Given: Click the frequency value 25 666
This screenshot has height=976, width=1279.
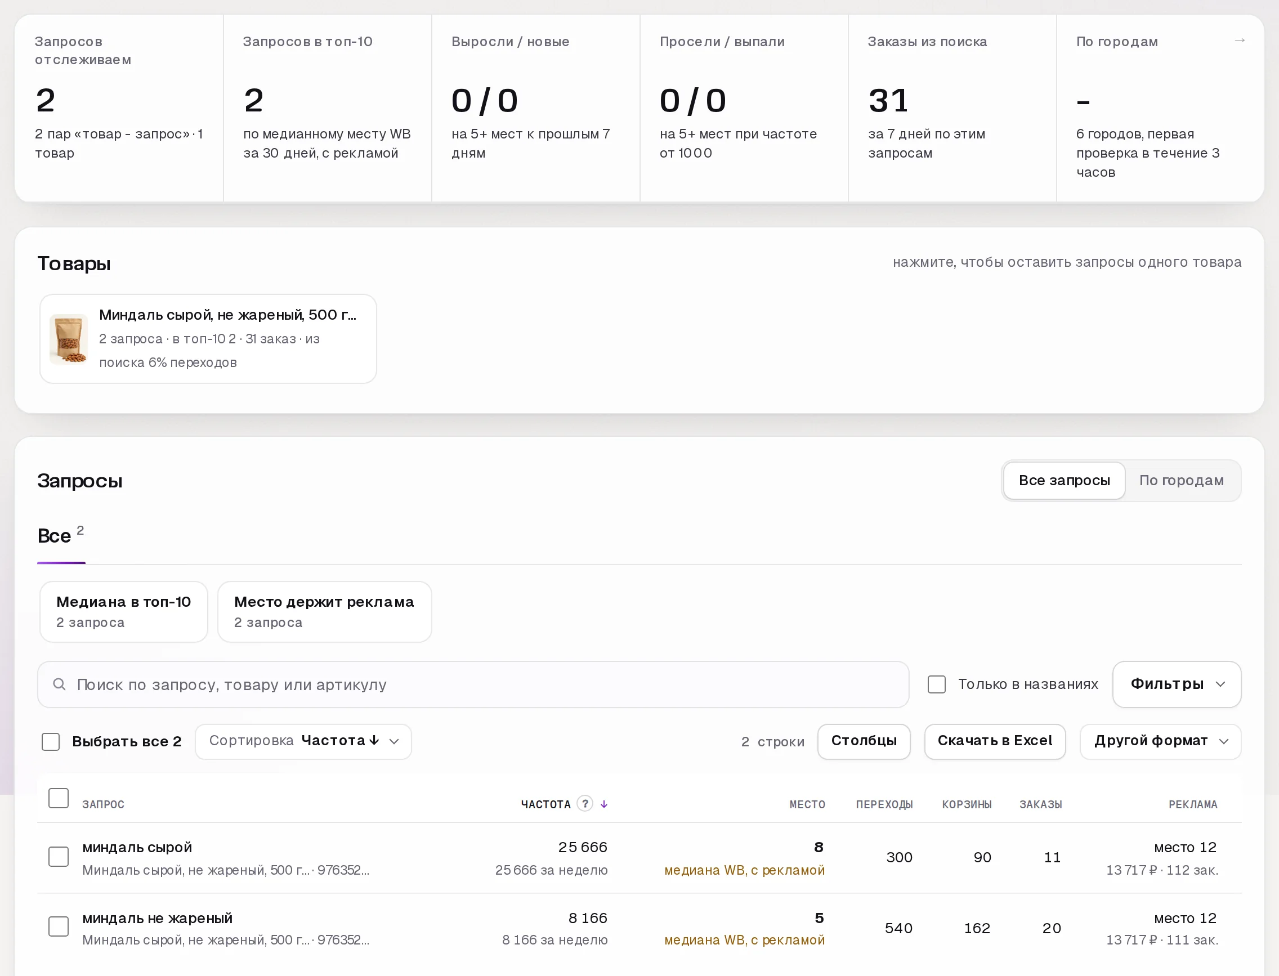Looking at the screenshot, I should tap(583, 848).
